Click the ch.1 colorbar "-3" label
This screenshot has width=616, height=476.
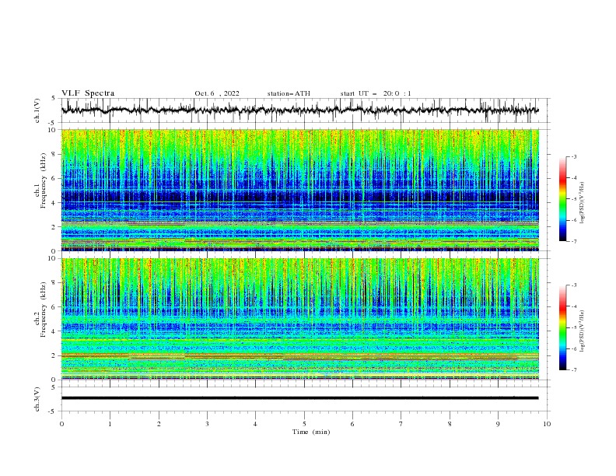click(x=574, y=156)
